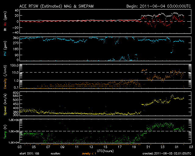This screenshot has height=156, width=195.
Task: Click the "17" hour tick label
Action: pyautogui.click(x=120, y=147)
